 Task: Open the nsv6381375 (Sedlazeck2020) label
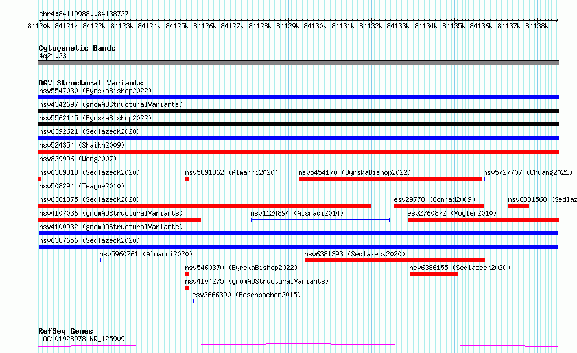pyautogui.click(x=89, y=199)
